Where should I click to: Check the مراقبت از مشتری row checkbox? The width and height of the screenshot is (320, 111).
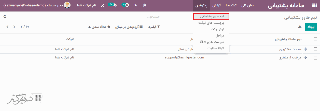[x=315, y=58]
